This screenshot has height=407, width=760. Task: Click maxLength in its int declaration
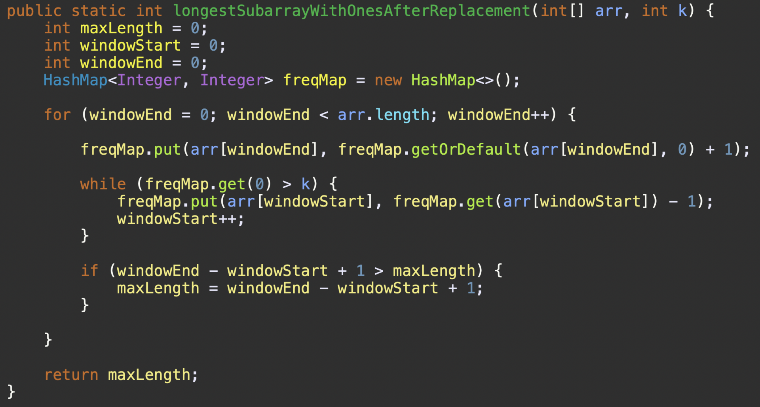[121, 28]
